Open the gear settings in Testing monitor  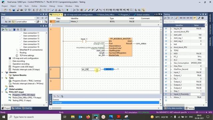[x=203, y=18]
